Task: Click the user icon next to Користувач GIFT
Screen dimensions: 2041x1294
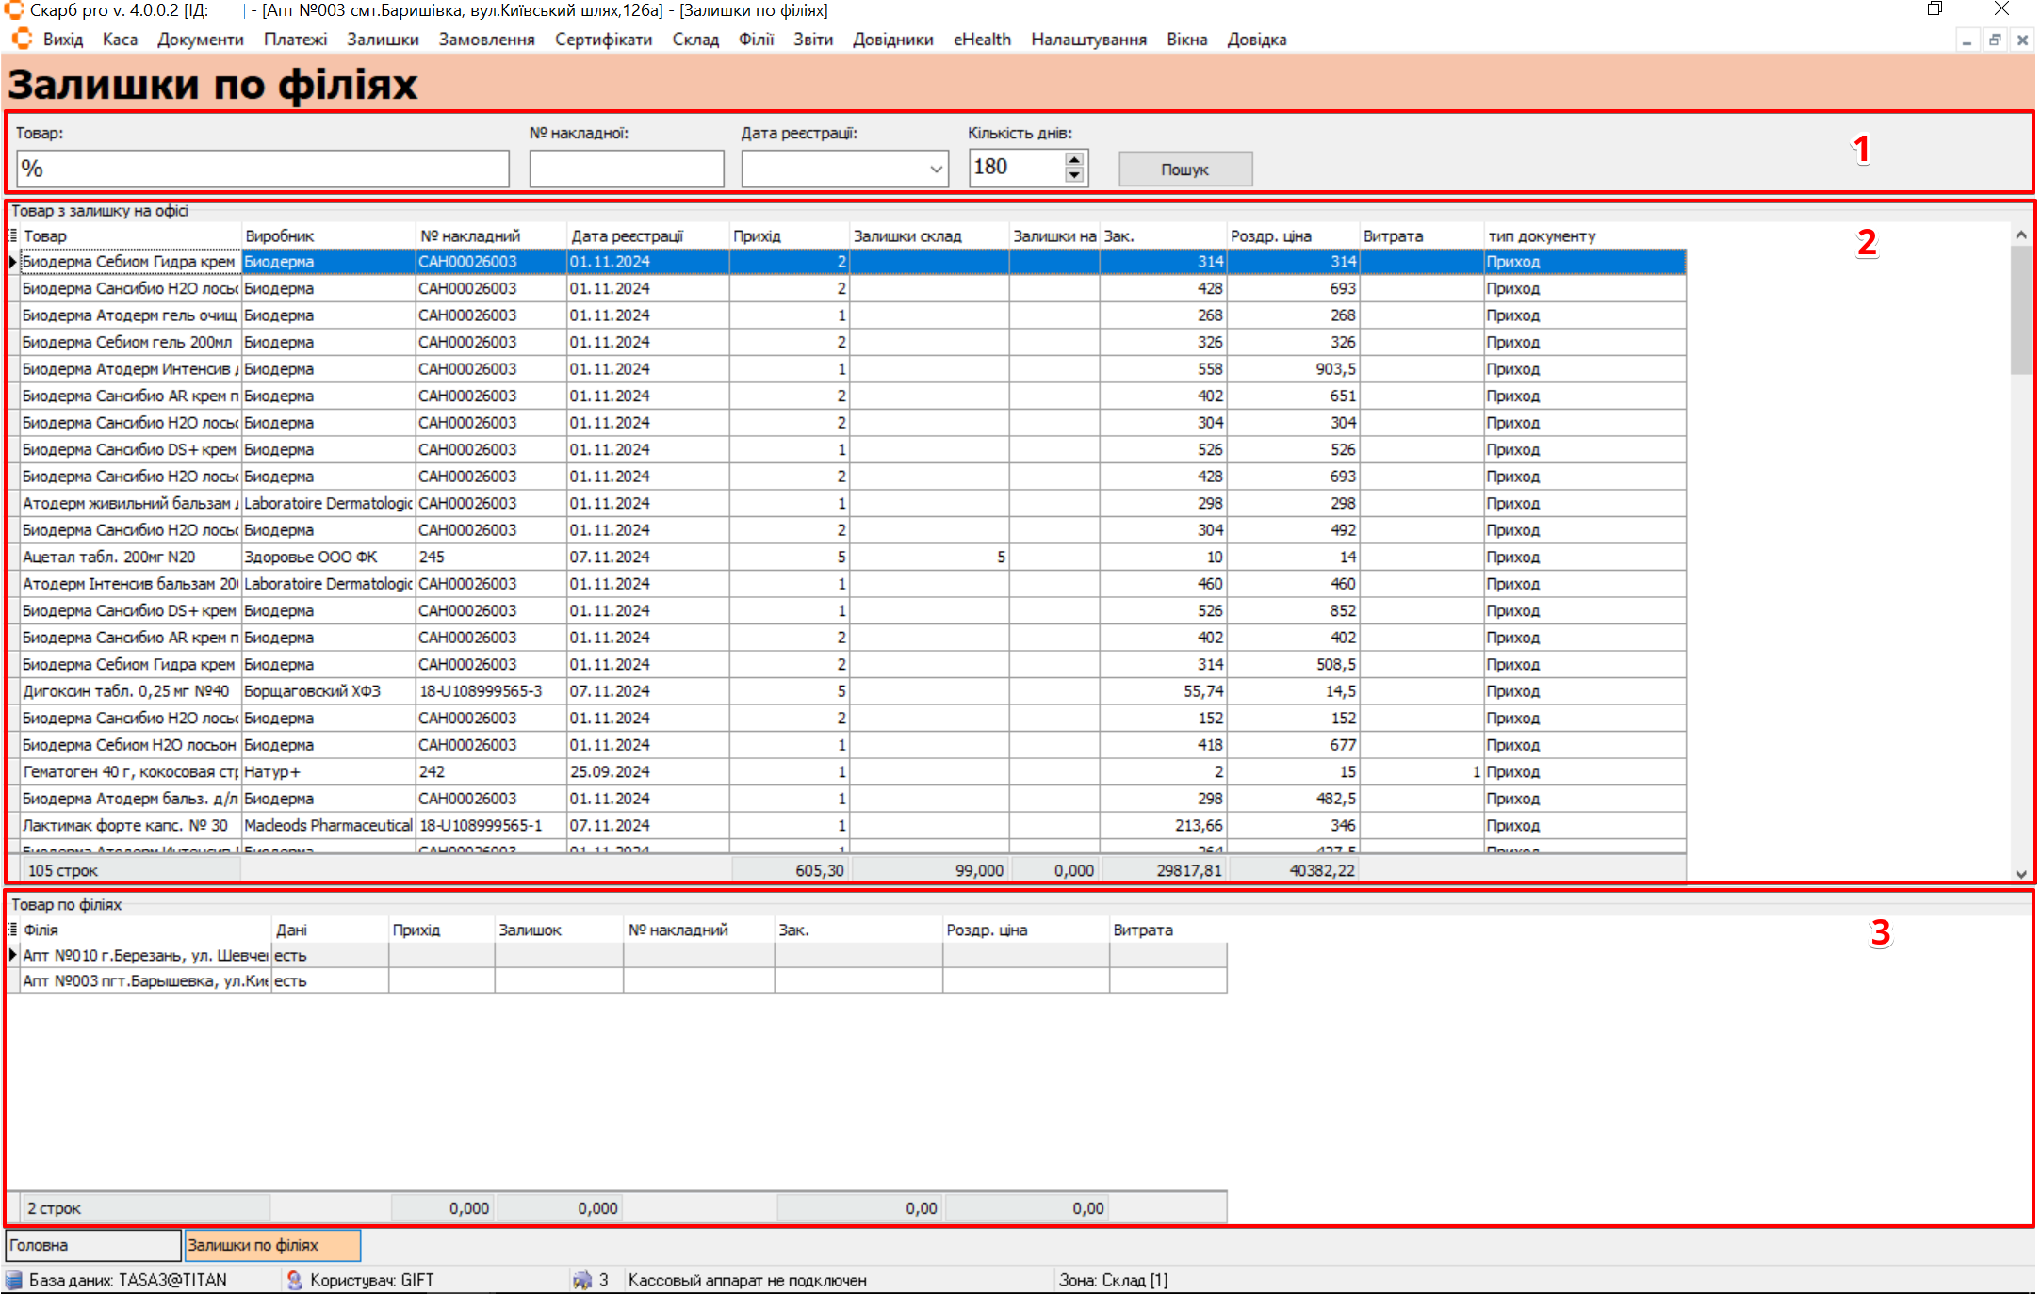Action: pos(294,1280)
